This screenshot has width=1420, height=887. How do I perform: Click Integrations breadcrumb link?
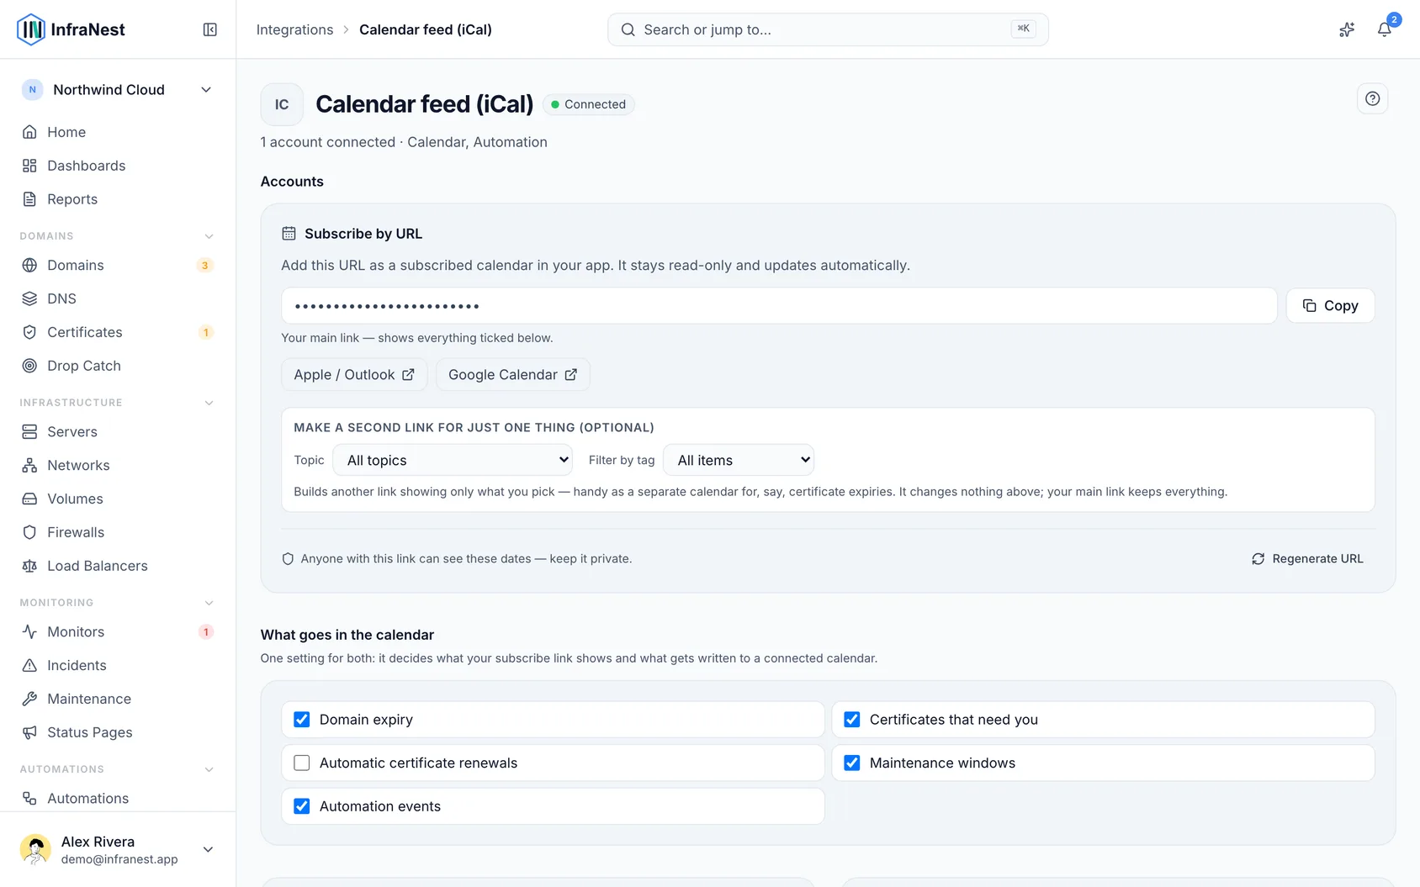tap(294, 29)
